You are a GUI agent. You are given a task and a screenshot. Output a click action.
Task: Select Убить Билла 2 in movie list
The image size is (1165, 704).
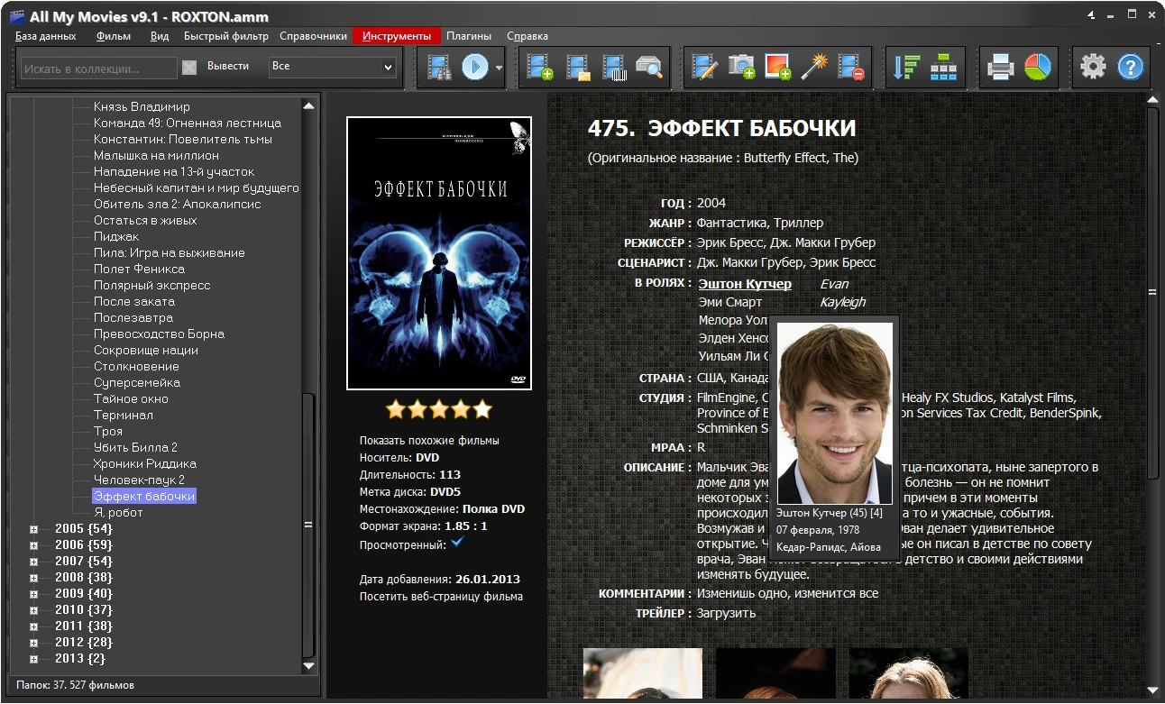[x=135, y=448]
